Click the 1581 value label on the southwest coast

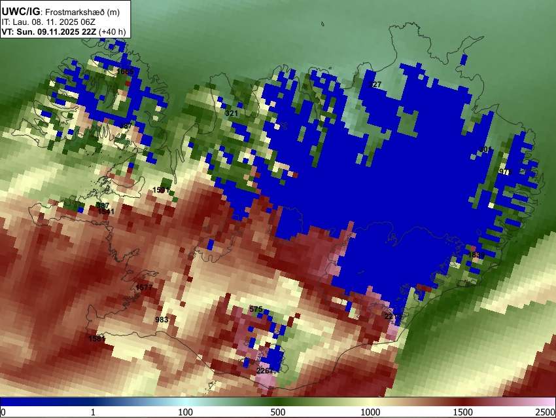97,339
